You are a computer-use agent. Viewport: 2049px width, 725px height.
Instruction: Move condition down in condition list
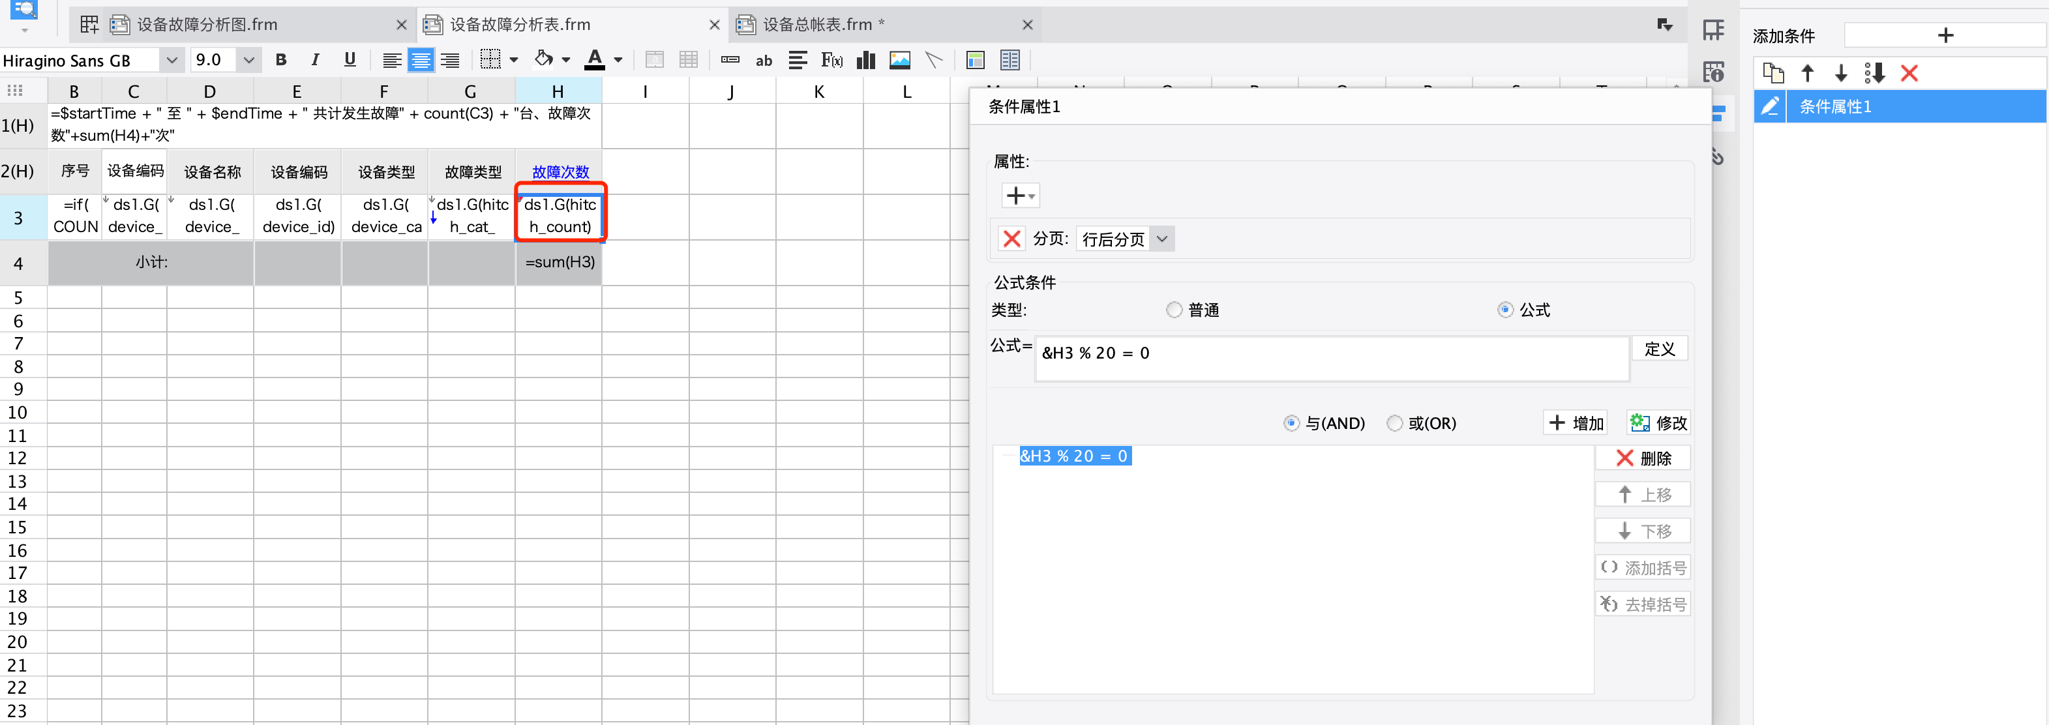pos(1840,73)
